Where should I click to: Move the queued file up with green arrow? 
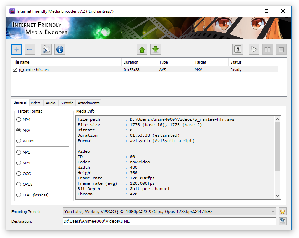[x=142, y=49]
